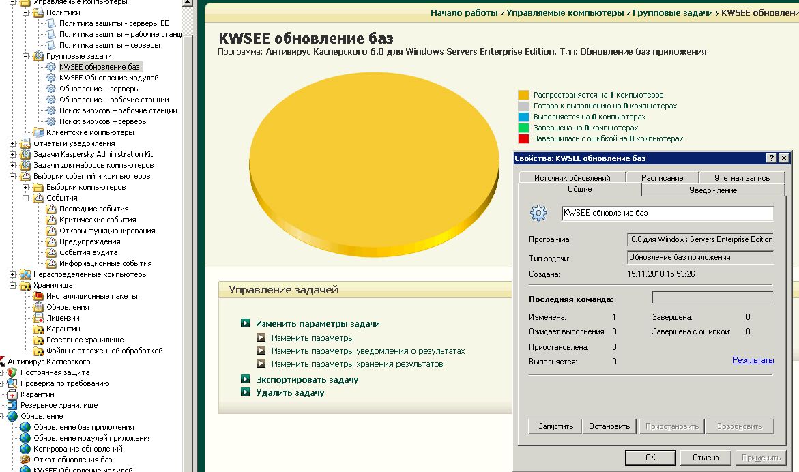Collapse the Политики tree node

(x=25, y=12)
